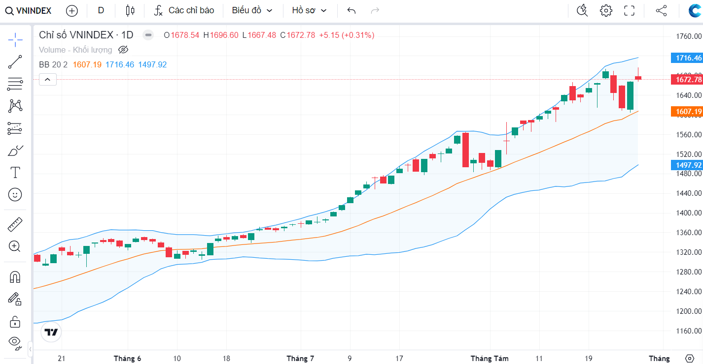Toggle lock all drawing tools
The width and height of the screenshot is (703, 364).
point(15,322)
